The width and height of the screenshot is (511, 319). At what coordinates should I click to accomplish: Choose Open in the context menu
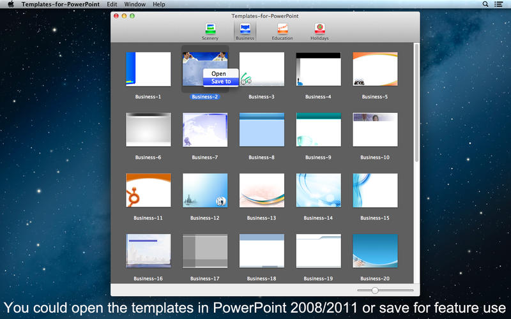point(218,73)
